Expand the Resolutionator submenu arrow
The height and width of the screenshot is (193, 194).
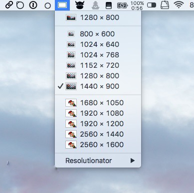(x=133, y=161)
